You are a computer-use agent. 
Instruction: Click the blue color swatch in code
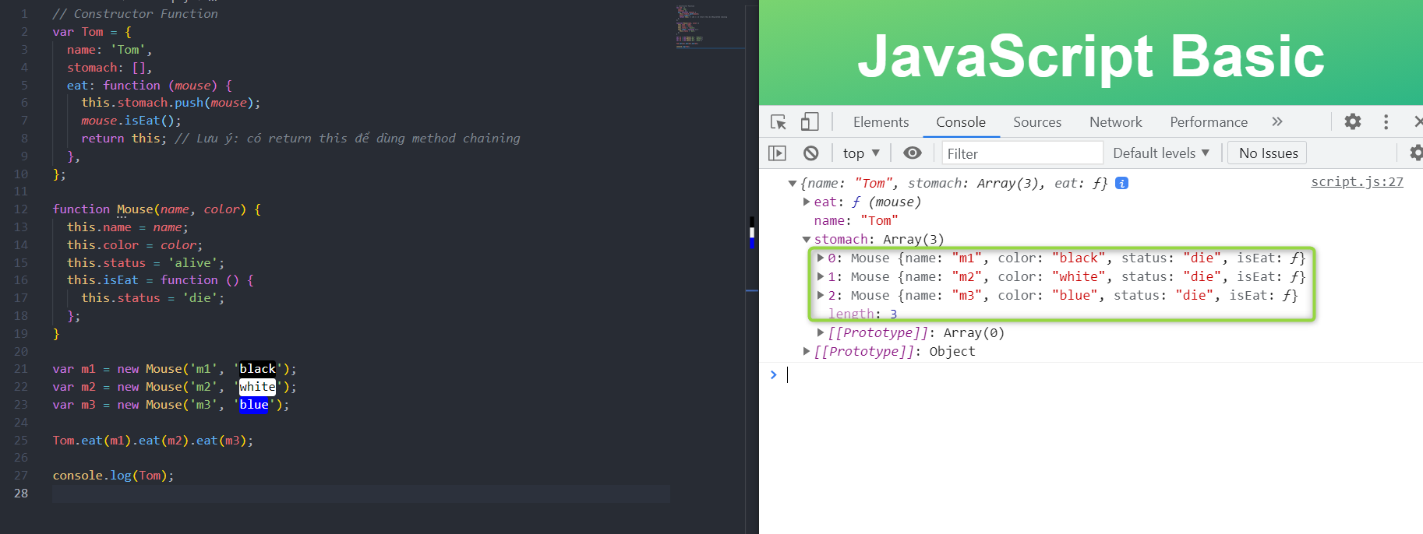pos(254,405)
